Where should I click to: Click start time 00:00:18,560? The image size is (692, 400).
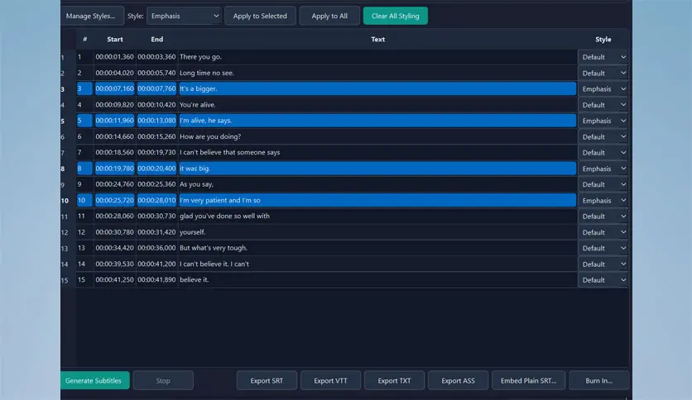click(x=115, y=152)
